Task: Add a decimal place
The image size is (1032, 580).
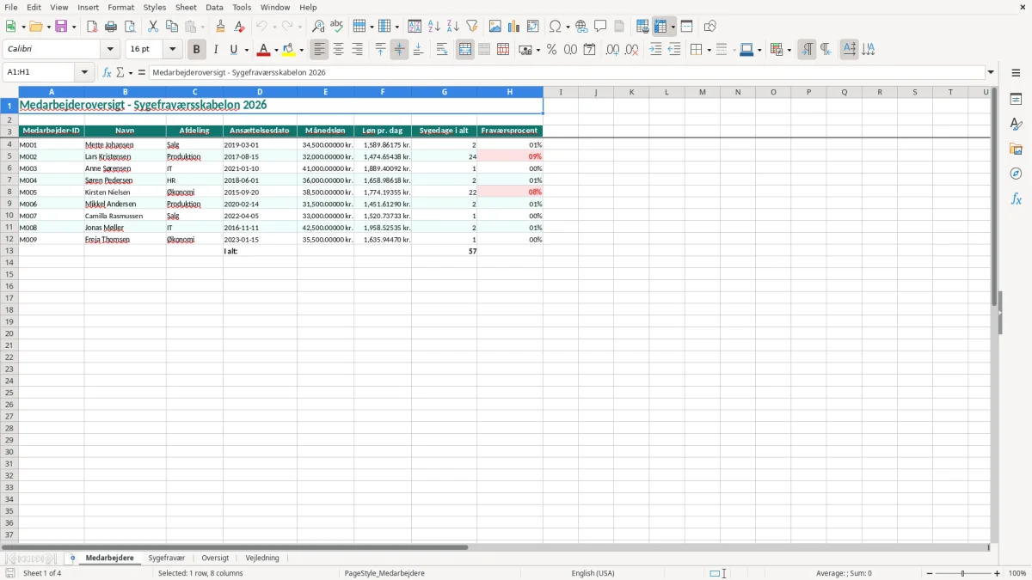Action: click(612, 50)
